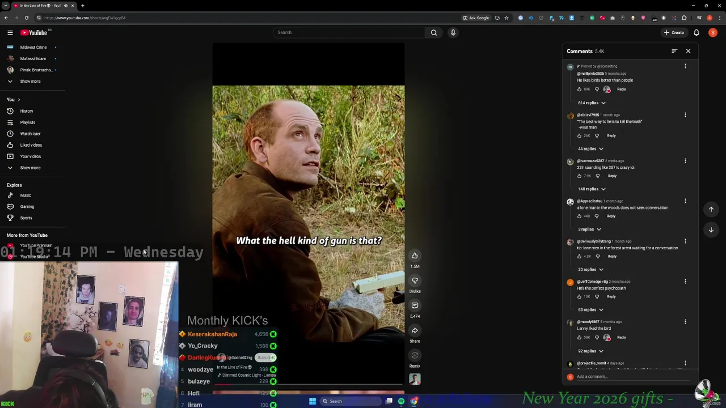Like the 'He likes birds better' comment
Viewport: 726px width, 408px height.
pos(579,90)
